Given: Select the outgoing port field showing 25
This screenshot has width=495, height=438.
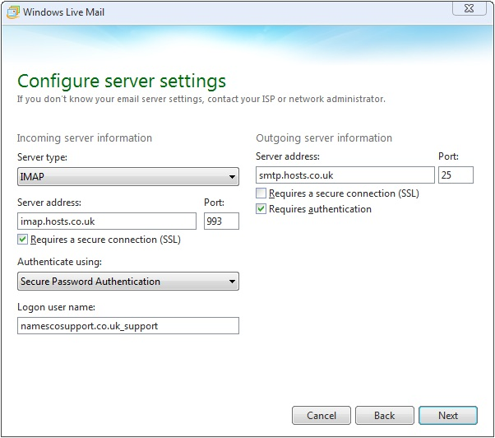Looking at the screenshot, I should 456,175.
